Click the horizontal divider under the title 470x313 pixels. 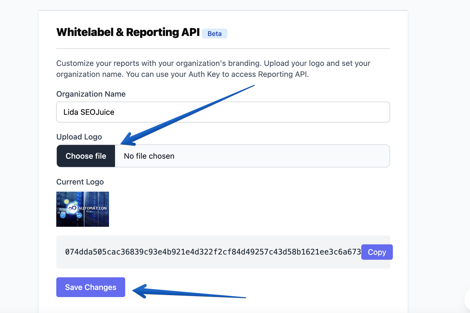223,49
